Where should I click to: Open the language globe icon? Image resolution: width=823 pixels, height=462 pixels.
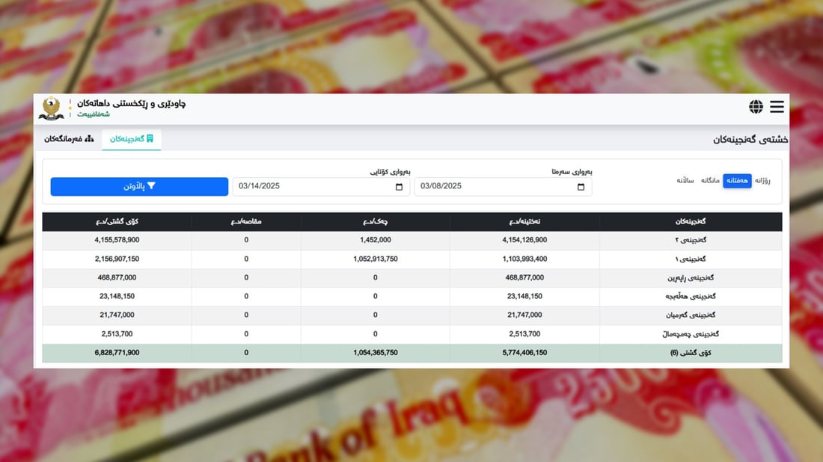click(756, 106)
